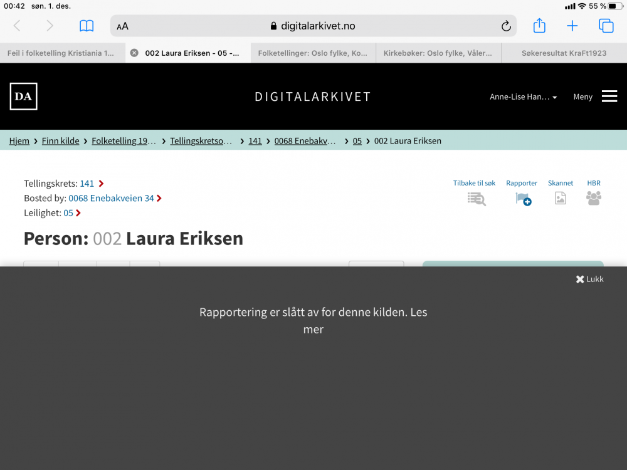Close the overlay with the Lukk button
Viewport: 627px width, 470px height.
[589, 279]
